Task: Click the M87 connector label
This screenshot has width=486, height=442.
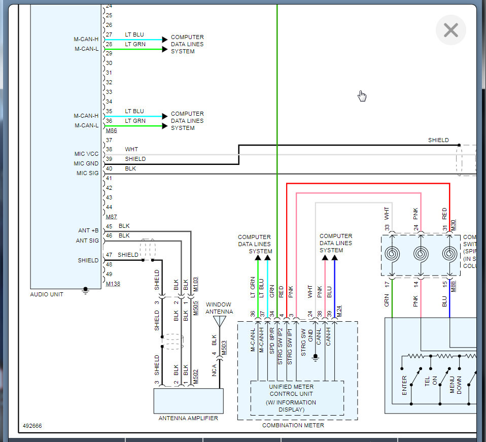Action: tap(111, 217)
